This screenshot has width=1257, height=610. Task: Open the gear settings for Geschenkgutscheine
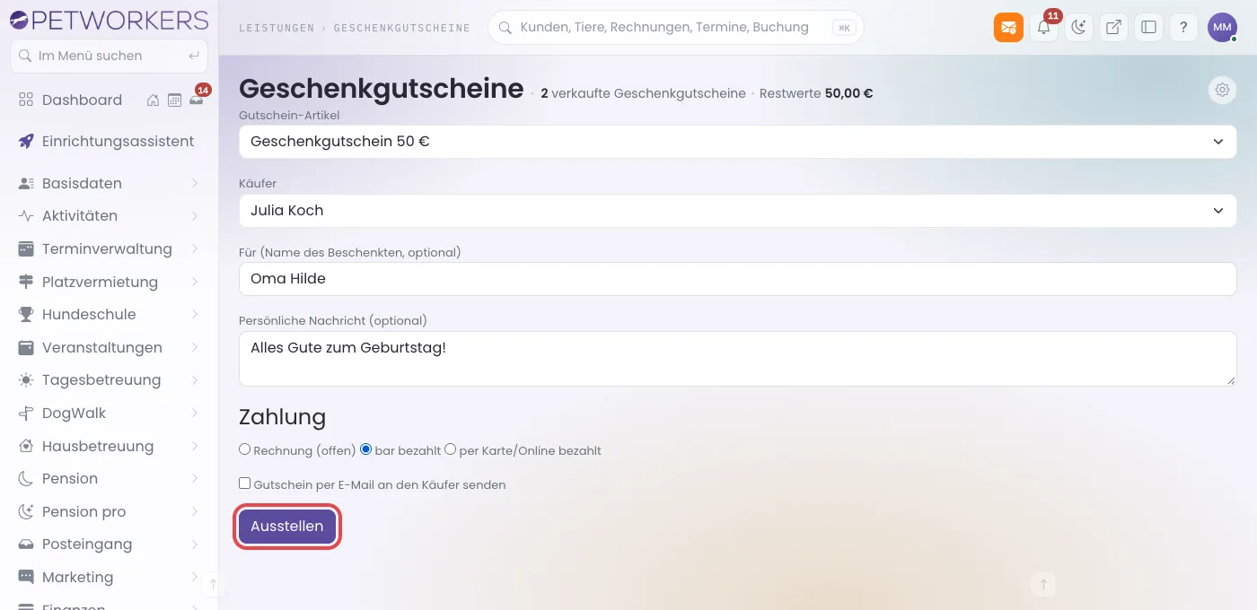click(1222, 90)
